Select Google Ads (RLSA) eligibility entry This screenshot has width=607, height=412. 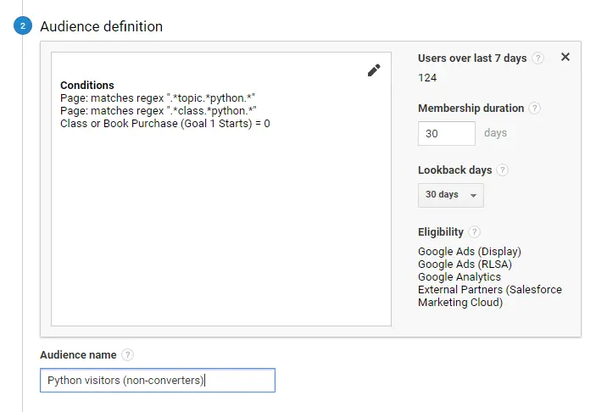click(465, 264)
